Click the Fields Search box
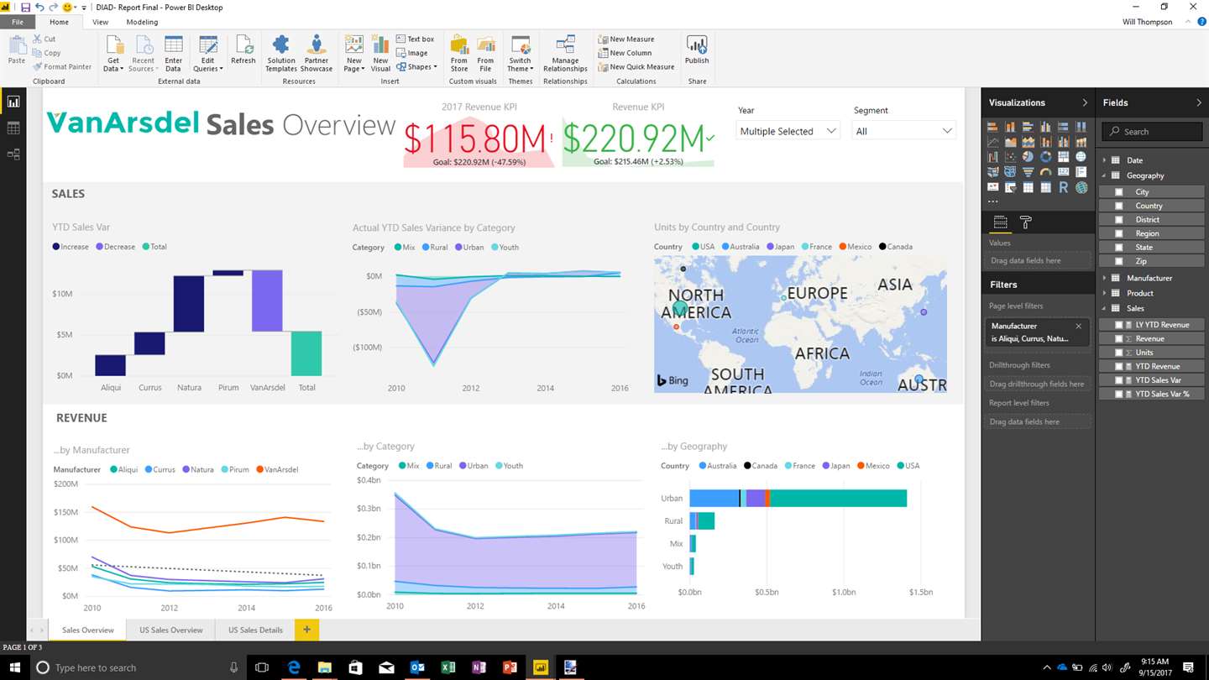The width and height of the screenshot is (1209, 680). [x=1153, y=131]
